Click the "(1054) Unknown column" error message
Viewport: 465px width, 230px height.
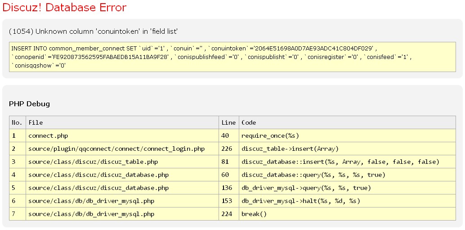[94, 31]
